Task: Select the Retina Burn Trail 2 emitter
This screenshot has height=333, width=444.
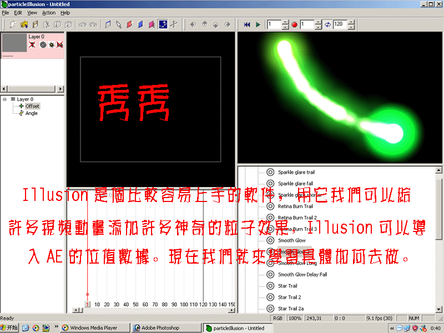Action: click(x=297, y=218)
